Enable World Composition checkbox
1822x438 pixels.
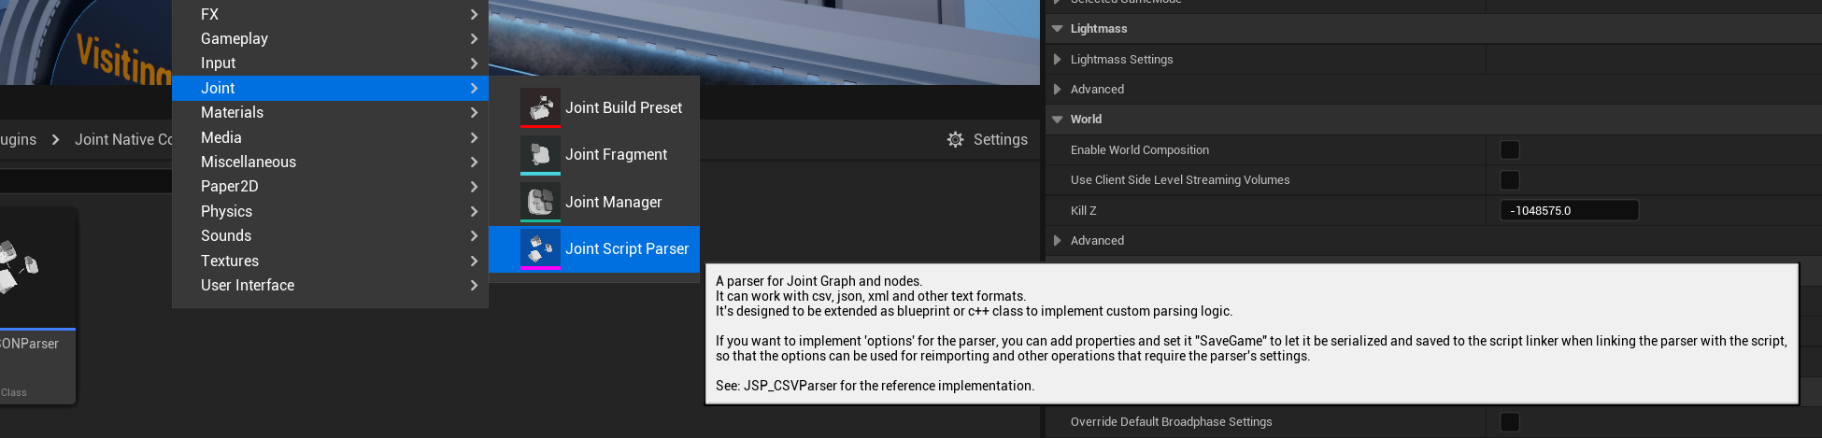pyautogui.click(x=1509, y=149)
